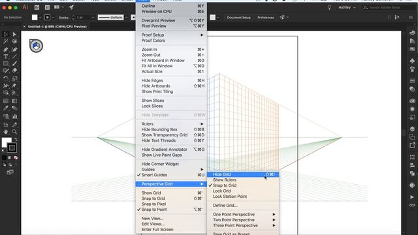The image size is (418, 235).
Task: Select the Mesh tool
Action: [x=6, y=101]
